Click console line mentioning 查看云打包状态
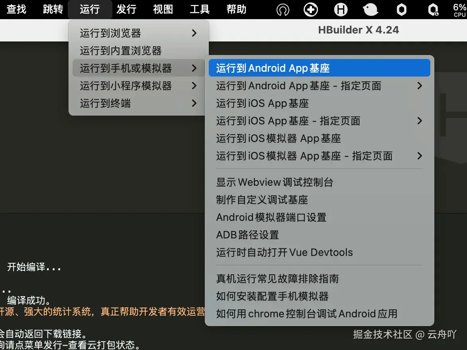 pyautogui.click(x=70, y=345)
